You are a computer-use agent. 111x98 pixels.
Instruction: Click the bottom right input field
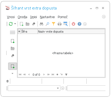point(86,88)
